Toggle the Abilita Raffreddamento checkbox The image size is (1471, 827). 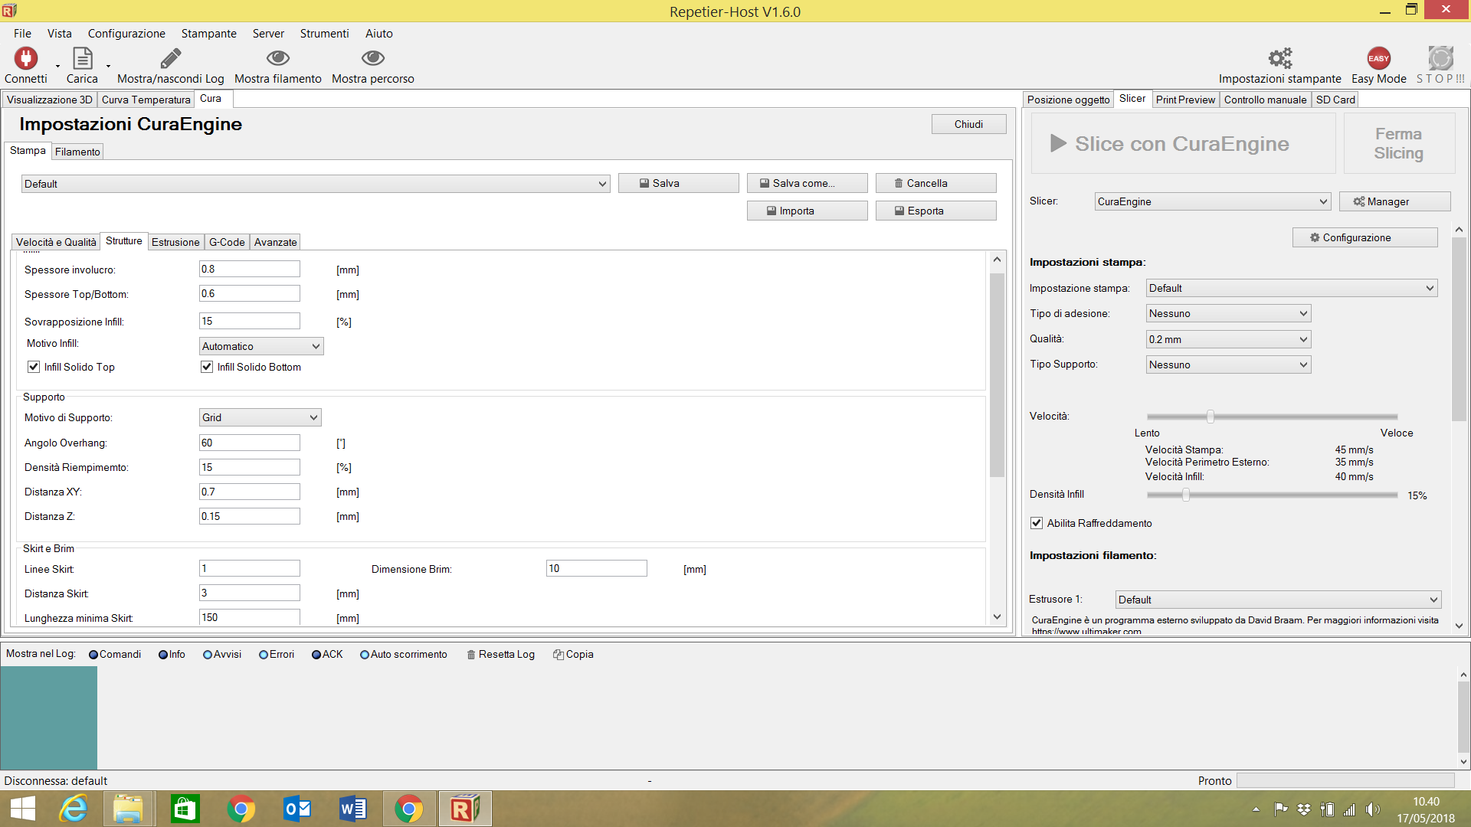(x=1037, y=523)
